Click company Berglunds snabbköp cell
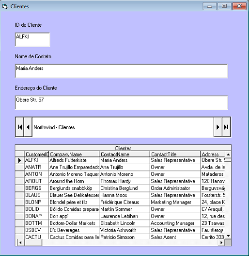The width and height of the screenshot is (249, 256). pyautogui.click(x=74, y=188)
